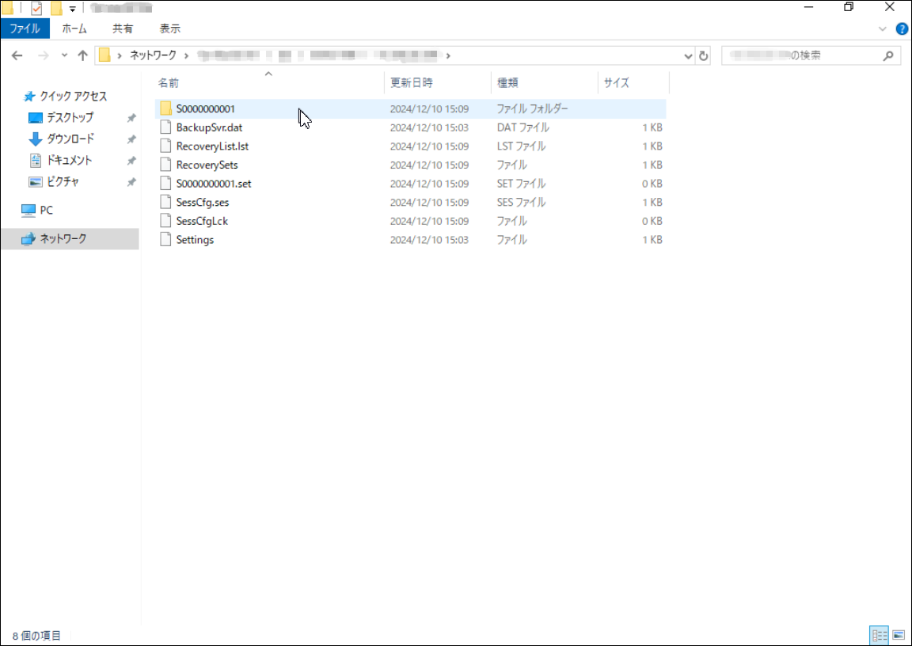Viewport: 912px width, 646px height.
Task: Open ピクチャ in the sidebar
Action: point(63,181)
